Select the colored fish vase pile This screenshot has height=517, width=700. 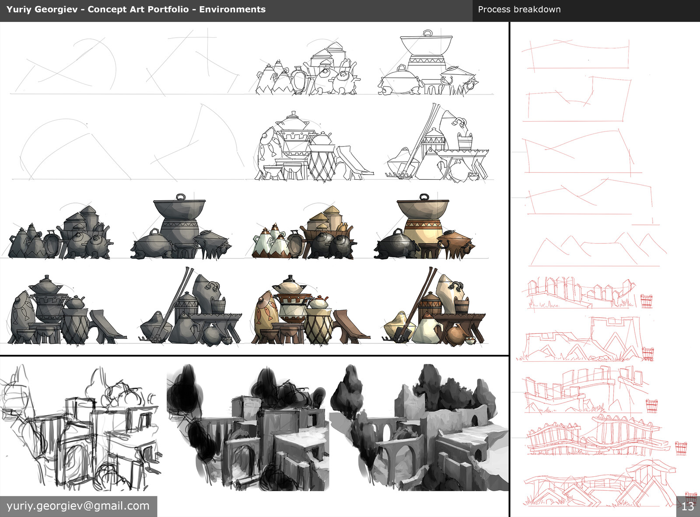(311, 310)
